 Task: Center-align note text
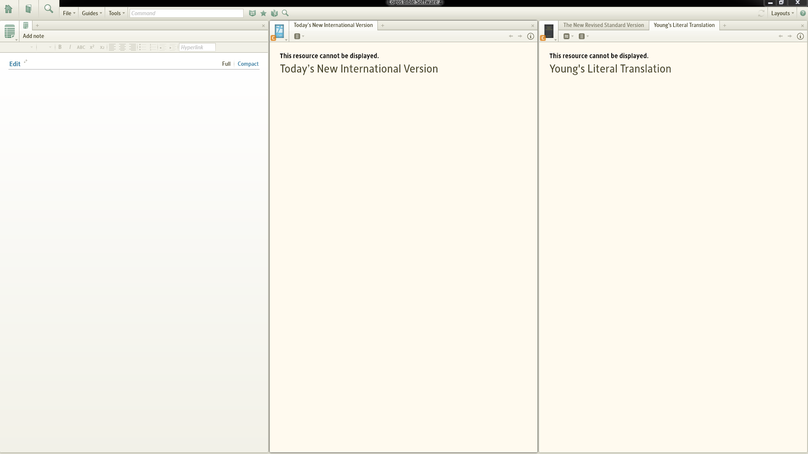(122, 47)
